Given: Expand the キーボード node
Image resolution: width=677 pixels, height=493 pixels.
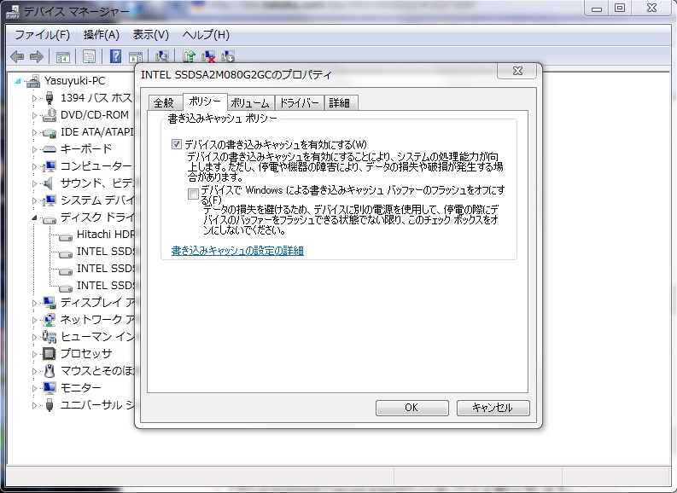Looking at the screenshot, I should [x=34, y=149].
